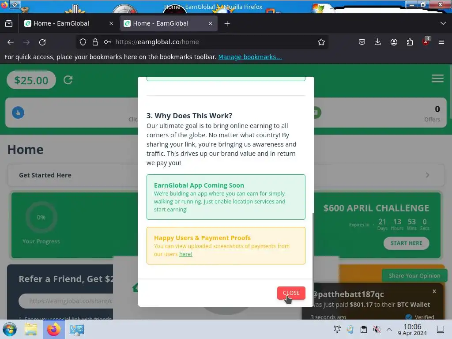Image resolution: width=452 pixels, height=339 pixels.
Task: Open the Start menu orb
Action: point(10,329)
